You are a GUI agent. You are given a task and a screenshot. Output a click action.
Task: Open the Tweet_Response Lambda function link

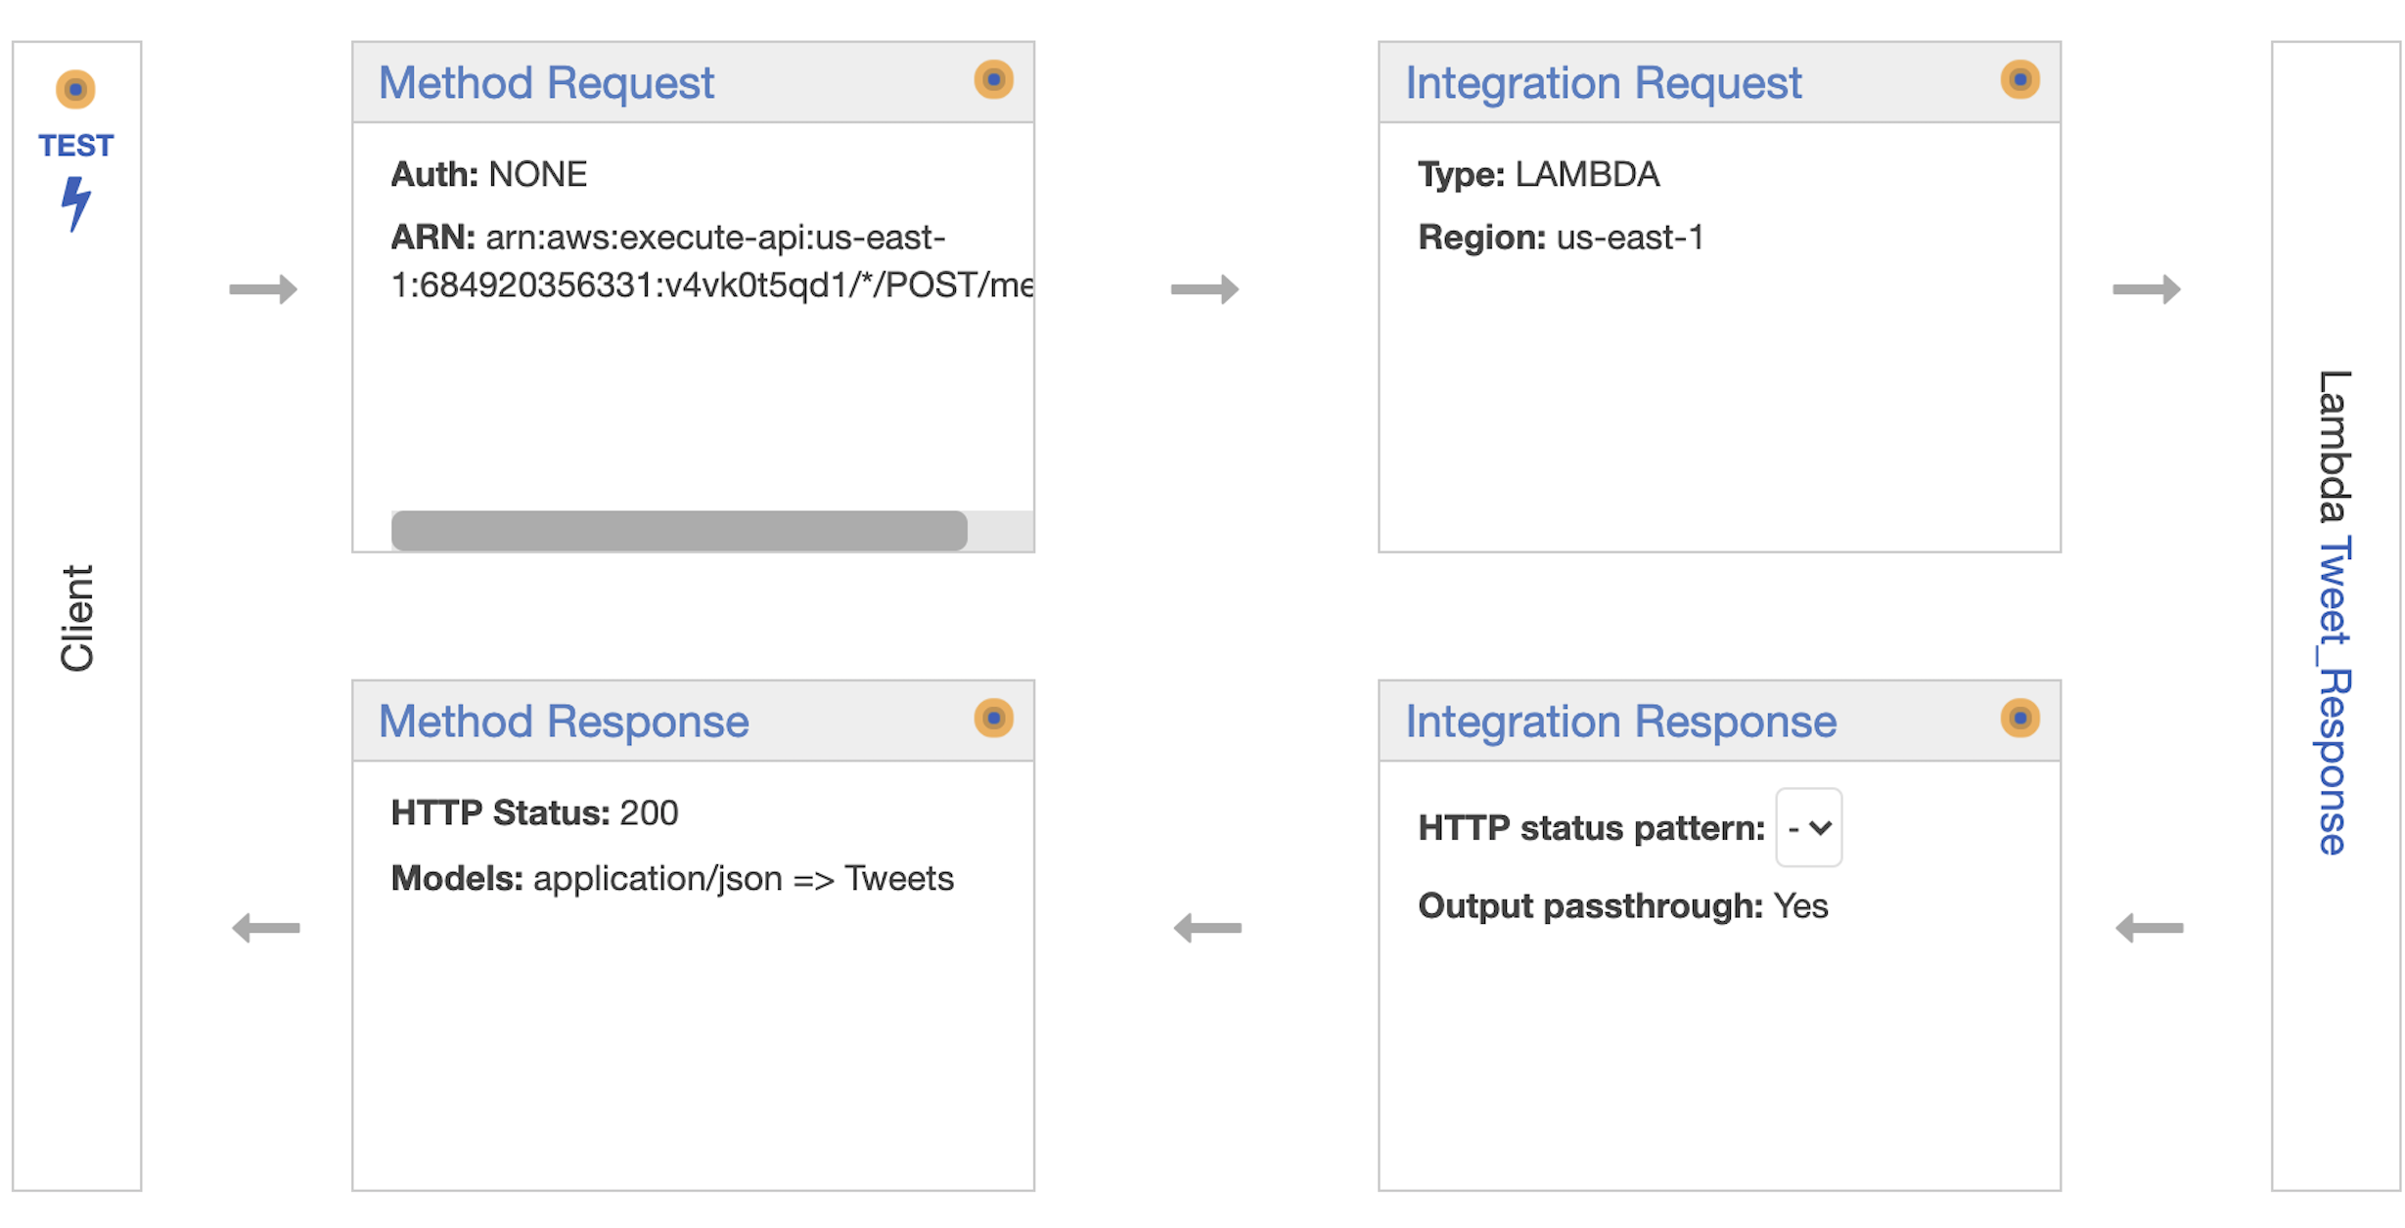pos(2334,696)
